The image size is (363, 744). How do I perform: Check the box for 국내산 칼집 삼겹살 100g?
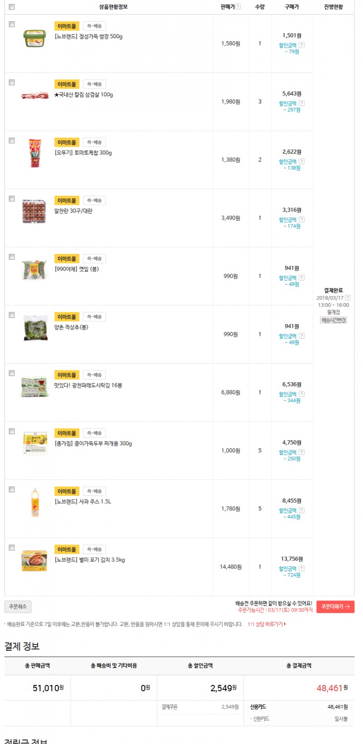pyautogui.click(x=12, y=82)
